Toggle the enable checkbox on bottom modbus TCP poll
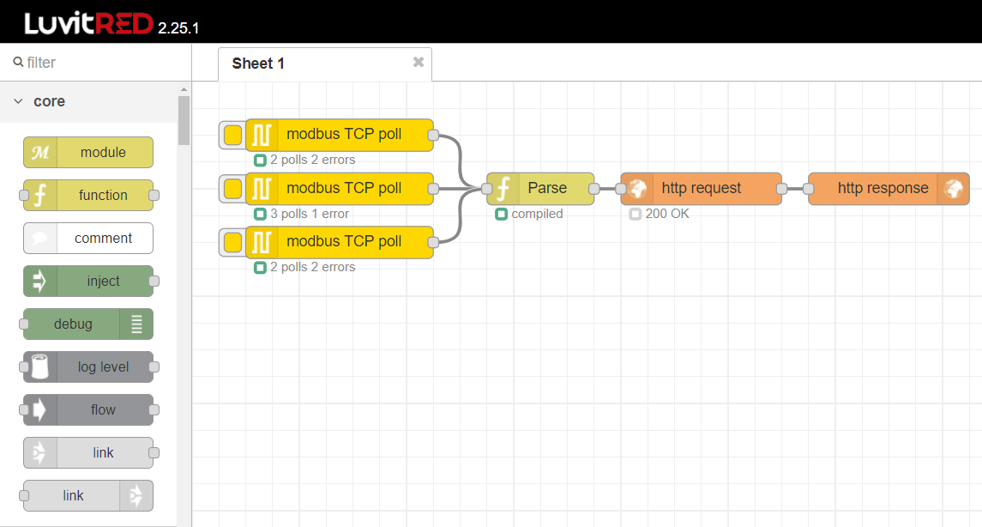 pos(231,241)
